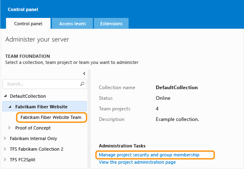Open the Extensions tab

click(x=111, y=24)
